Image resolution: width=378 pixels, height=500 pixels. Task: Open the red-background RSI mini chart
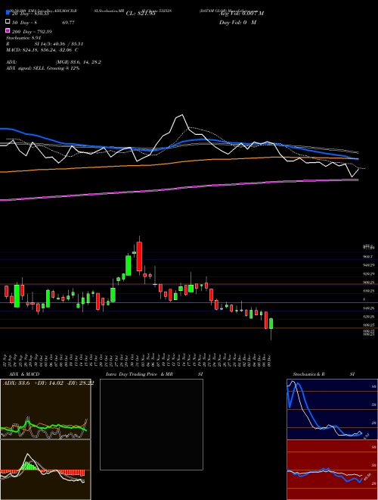332,470
